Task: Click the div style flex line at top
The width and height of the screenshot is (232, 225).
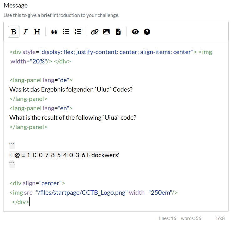Action: [103, 52]
